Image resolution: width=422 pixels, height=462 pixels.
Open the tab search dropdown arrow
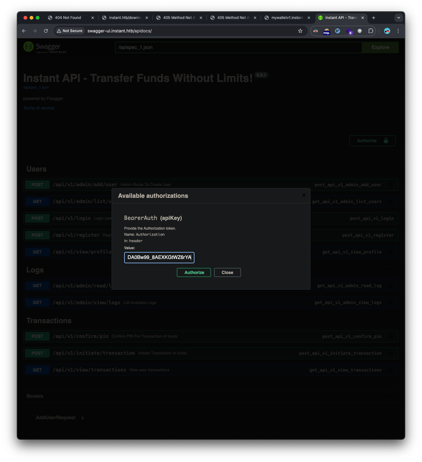pos(398,18)
